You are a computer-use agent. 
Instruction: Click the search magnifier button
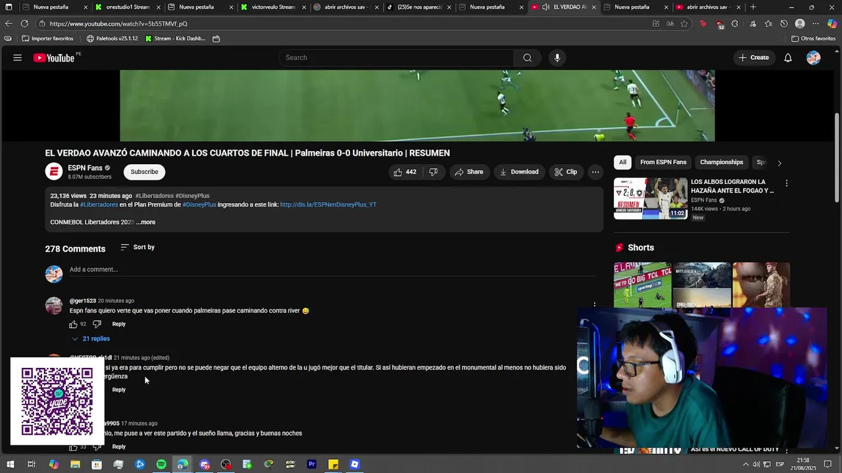tap(527, 58)
